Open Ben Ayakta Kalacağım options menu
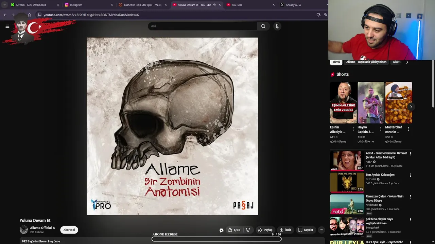 coord(410,175)
